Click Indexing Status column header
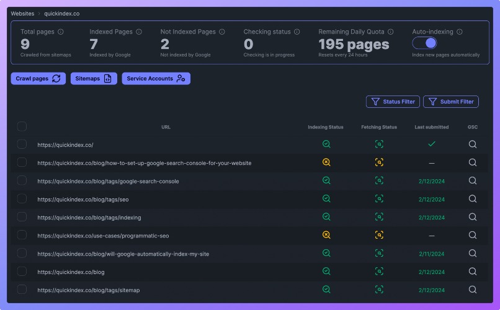Image resolution: width=500 pixels, height=310 pixels. 326,127
